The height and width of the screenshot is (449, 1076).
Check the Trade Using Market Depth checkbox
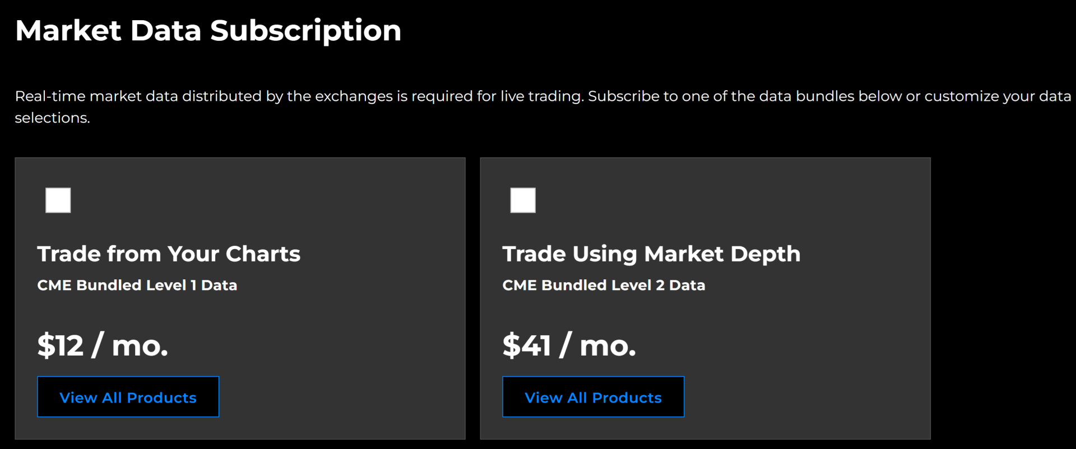coord(523,200)
